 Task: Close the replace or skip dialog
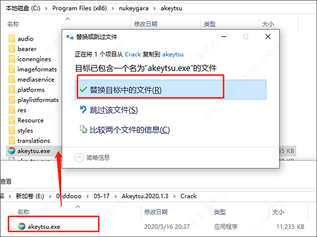(267, 38)
